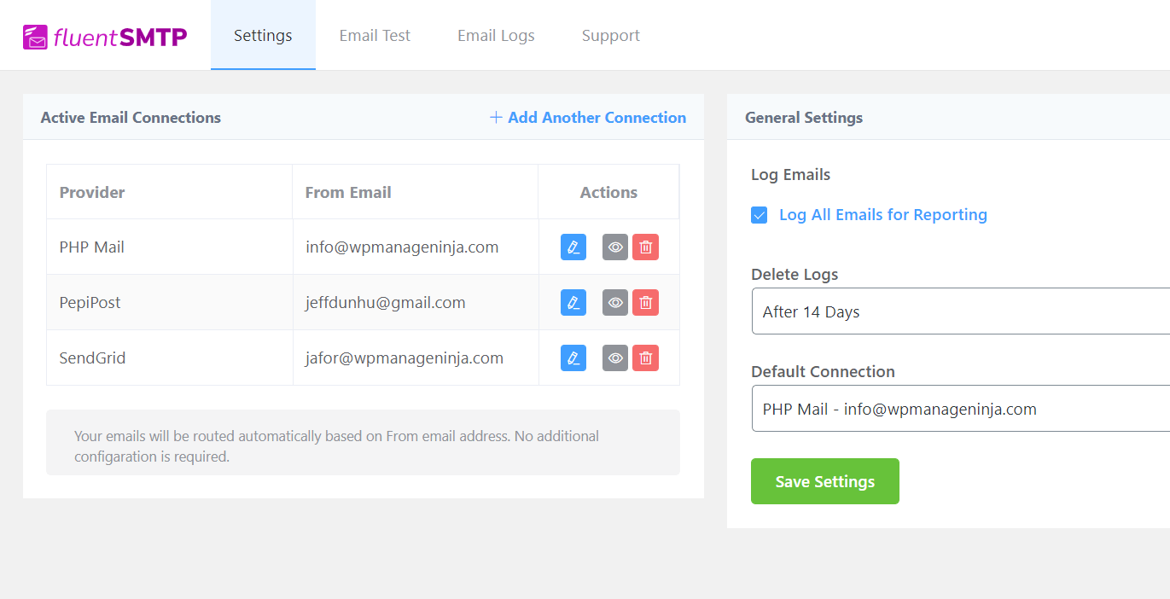Delete the SendGrid connection
The width and height of the screenshot is (1170, 599).
645,358
